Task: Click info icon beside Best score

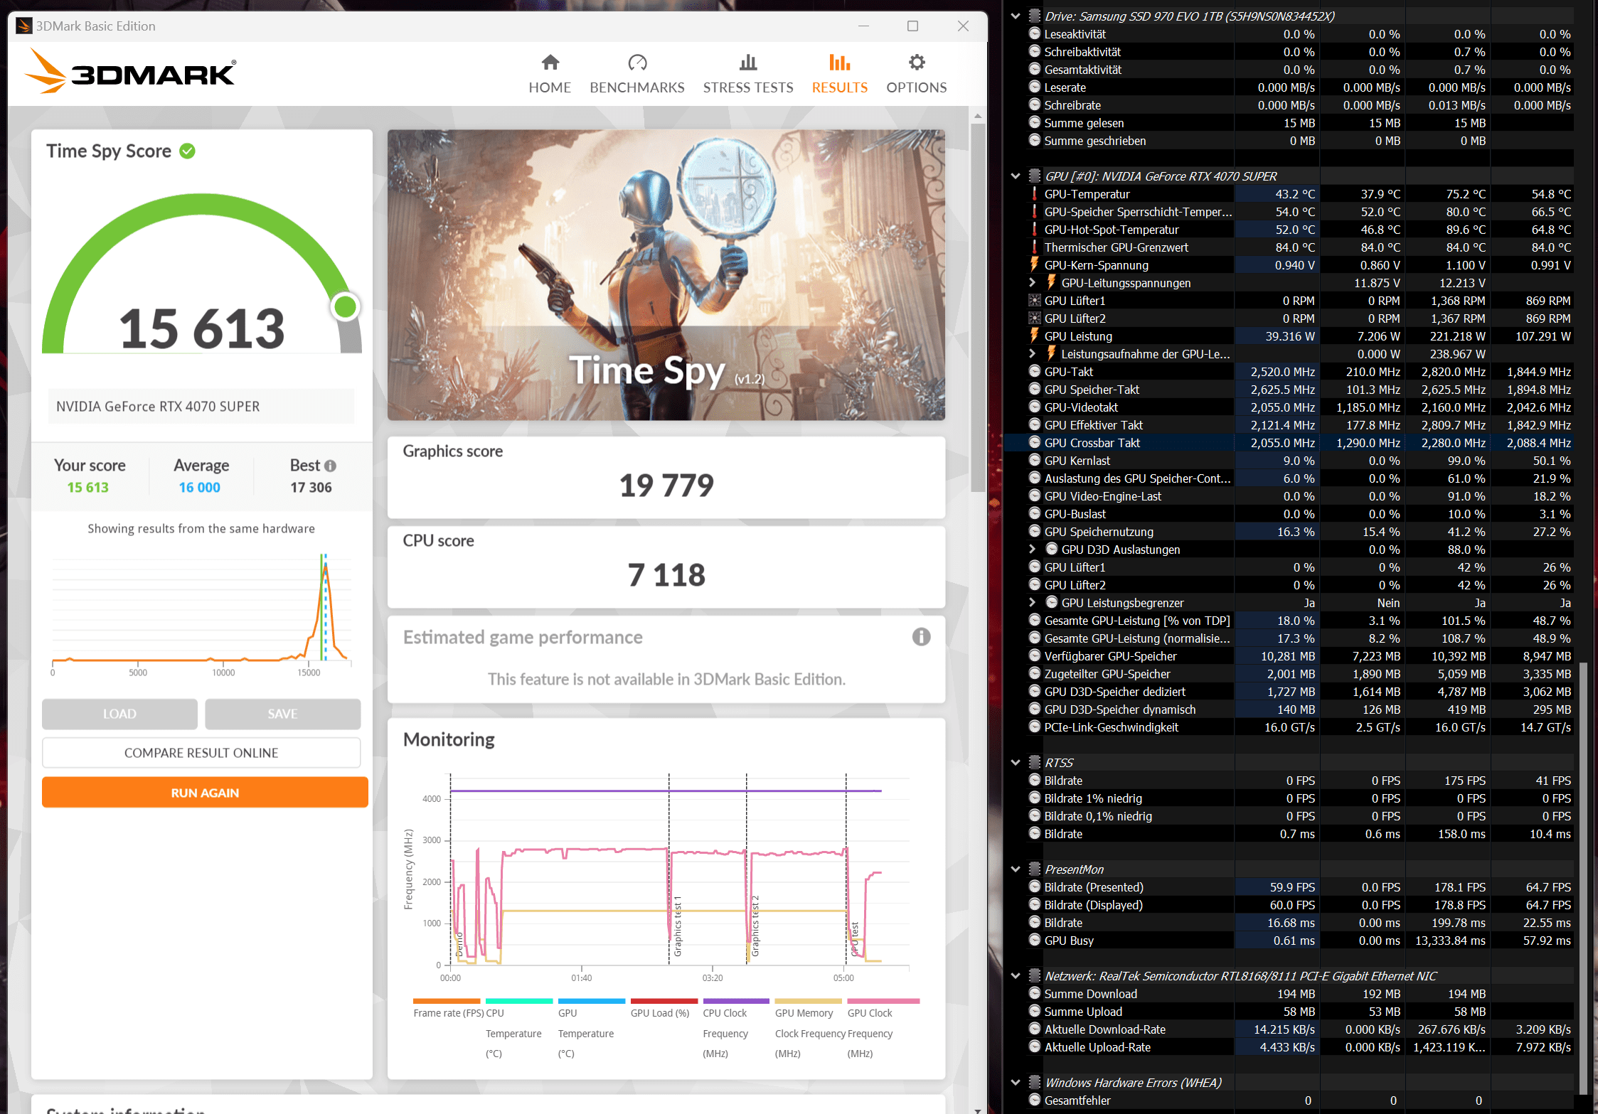Action: click(330, 466)
